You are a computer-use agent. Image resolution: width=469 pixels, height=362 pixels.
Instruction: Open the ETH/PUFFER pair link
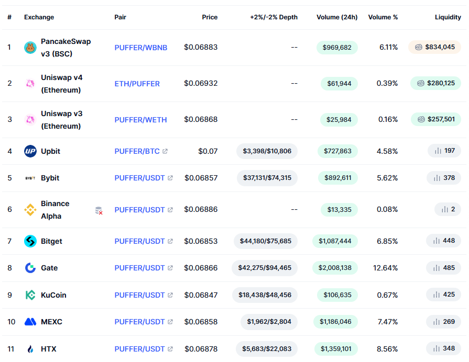point(137,84)
